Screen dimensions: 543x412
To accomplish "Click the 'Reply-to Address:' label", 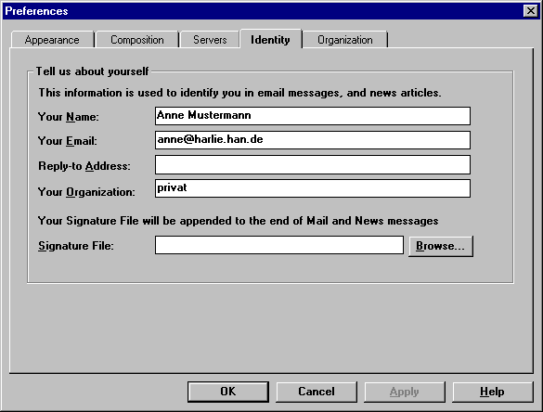I will [84, 166].
